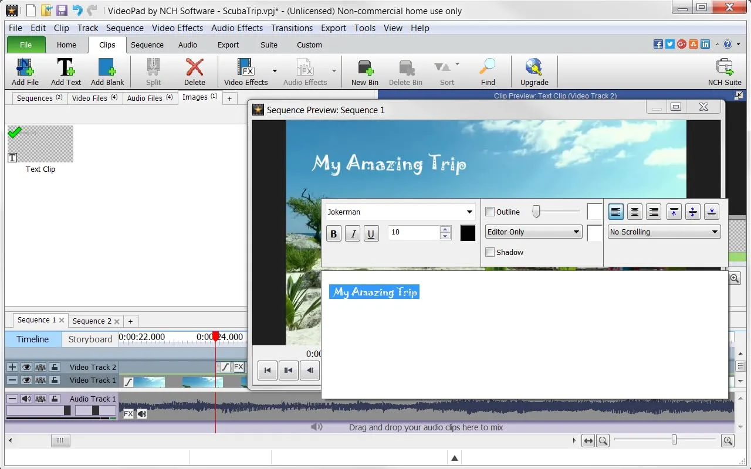Viewport: 751px width, 469px height.
Task: Apply bold formatting to the text
Action: (x=334, y=234)
